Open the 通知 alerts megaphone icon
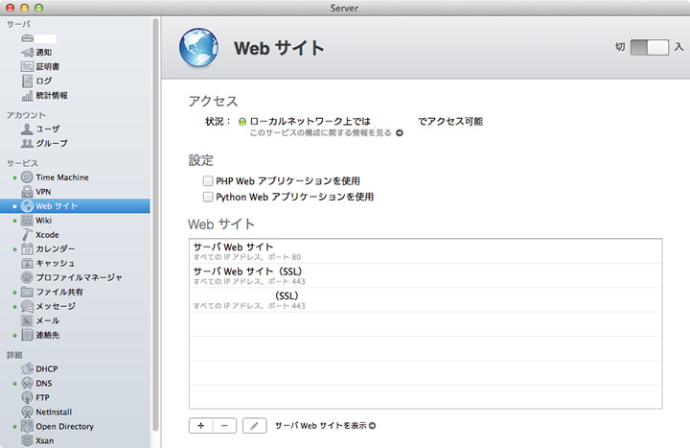This screenshot has height=448, width=690. (27, 53)
